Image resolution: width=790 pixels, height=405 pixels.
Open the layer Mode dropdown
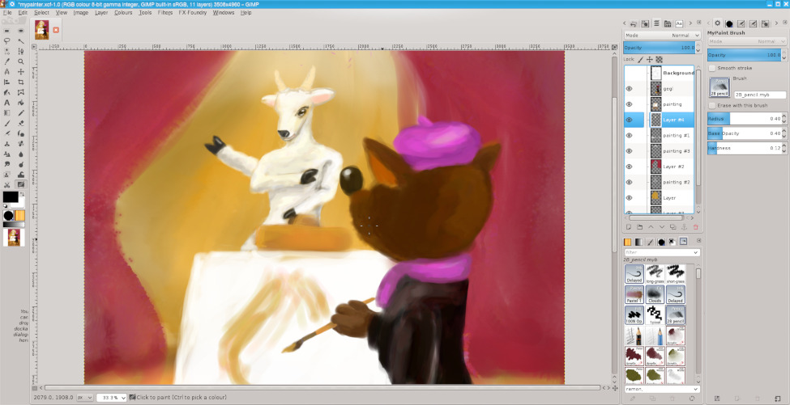(662, 36)
